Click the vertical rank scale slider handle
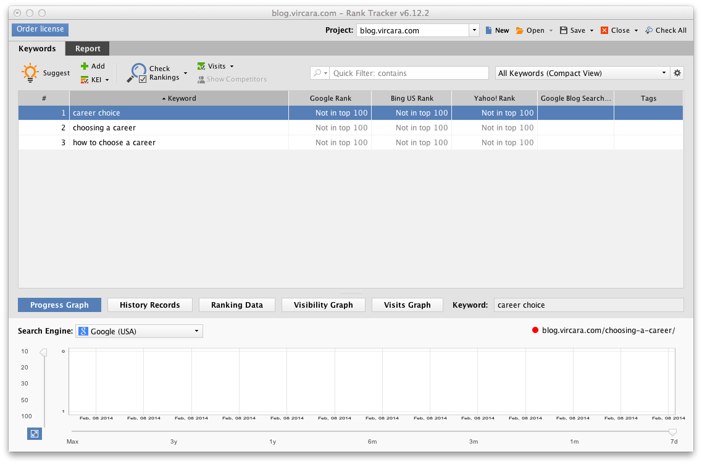The image size is (702, 464). click(x=43, y=352)
